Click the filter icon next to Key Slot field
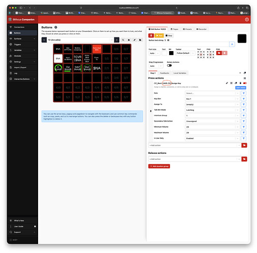Viewport: 257px width, 253px height. click(244, 99)
